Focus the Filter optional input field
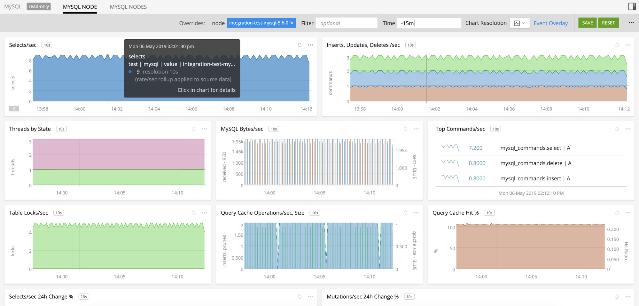Screen dimensions: 639x306 pyautogui.click(x=347, y=23)
